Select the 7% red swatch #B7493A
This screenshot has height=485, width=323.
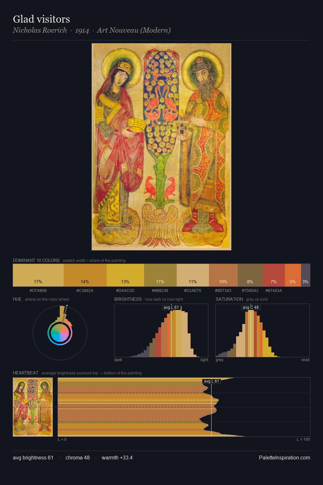click(x=274, y=275)
